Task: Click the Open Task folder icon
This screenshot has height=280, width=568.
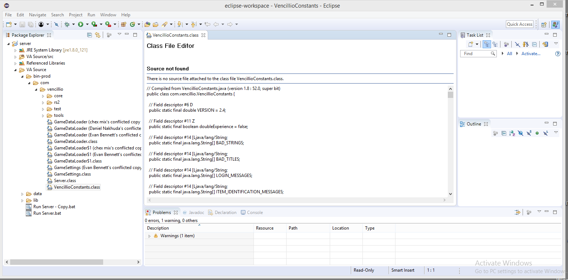Action: (155, 24)
